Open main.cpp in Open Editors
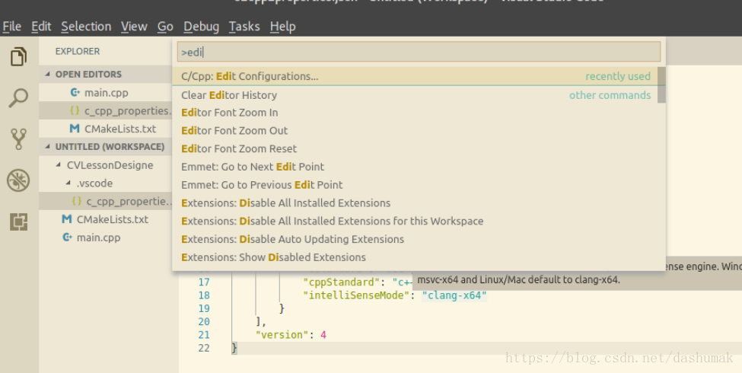 click(x=106, y=93)
